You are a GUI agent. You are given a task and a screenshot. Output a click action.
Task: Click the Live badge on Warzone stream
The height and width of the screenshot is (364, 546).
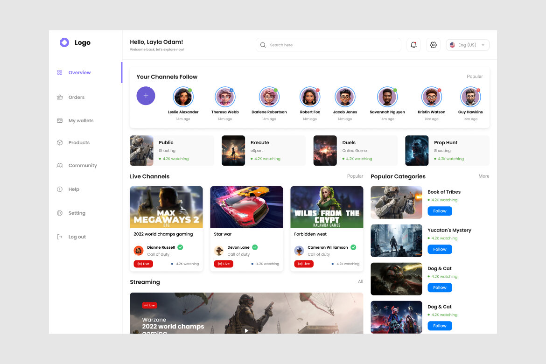click(x=150, y=306)
